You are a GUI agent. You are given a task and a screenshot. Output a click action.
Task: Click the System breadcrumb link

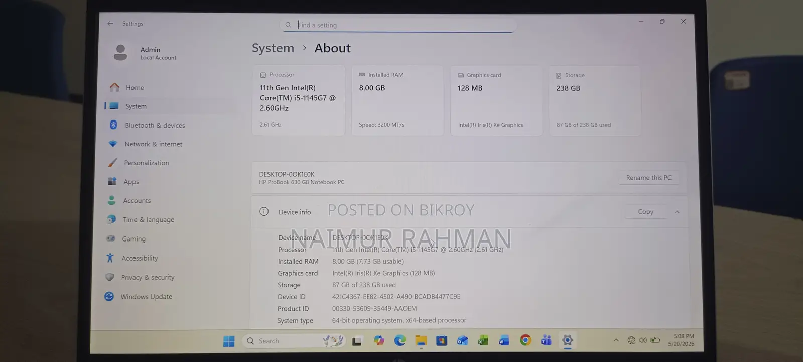(273, 48)
